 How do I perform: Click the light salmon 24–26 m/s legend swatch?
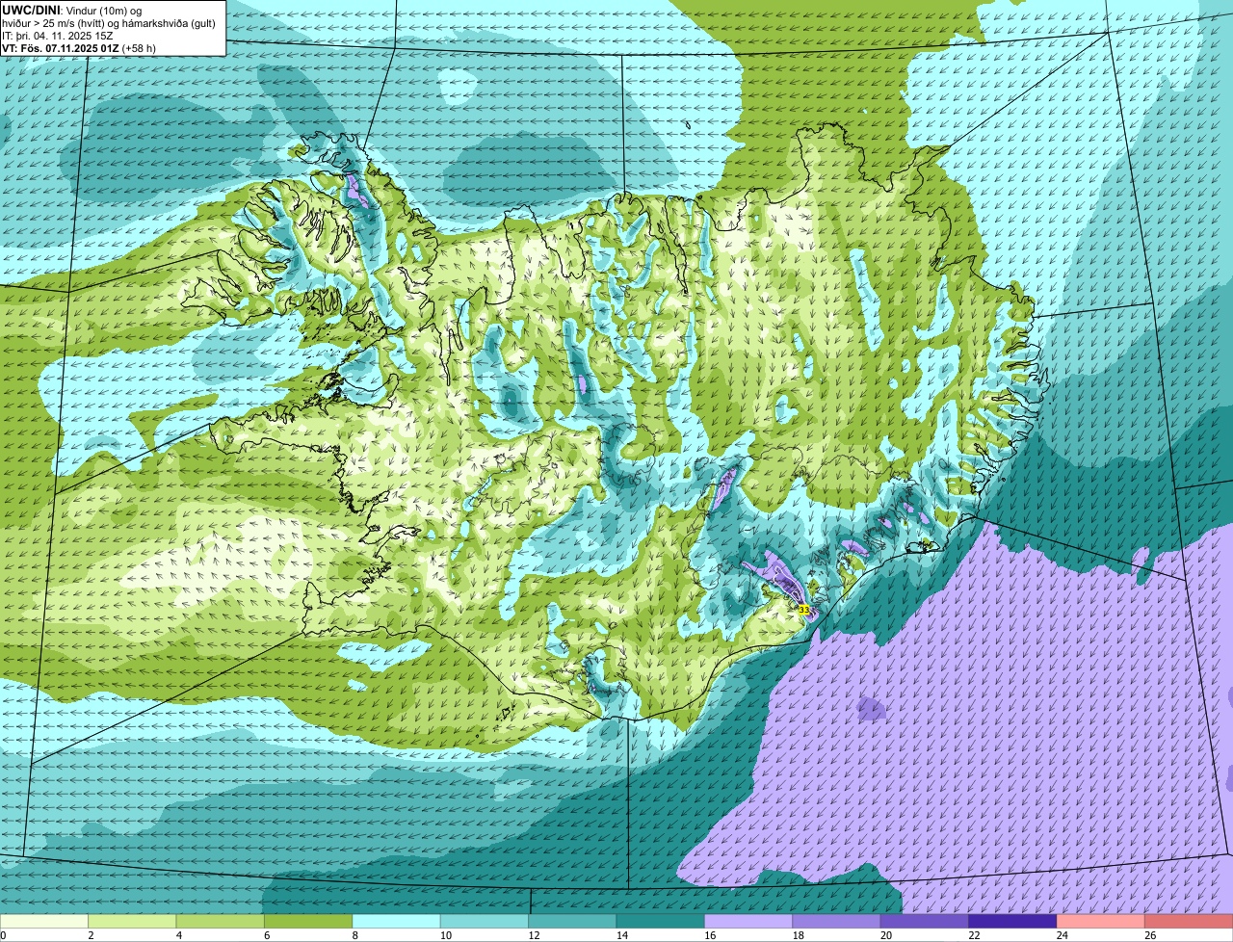coord(1101,922)
